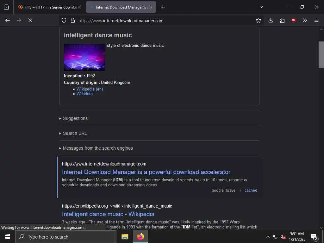The width and height of the screenshot is (324, 243).
Task: Close the Internet Download Manager tab
Action: point(151,7)
